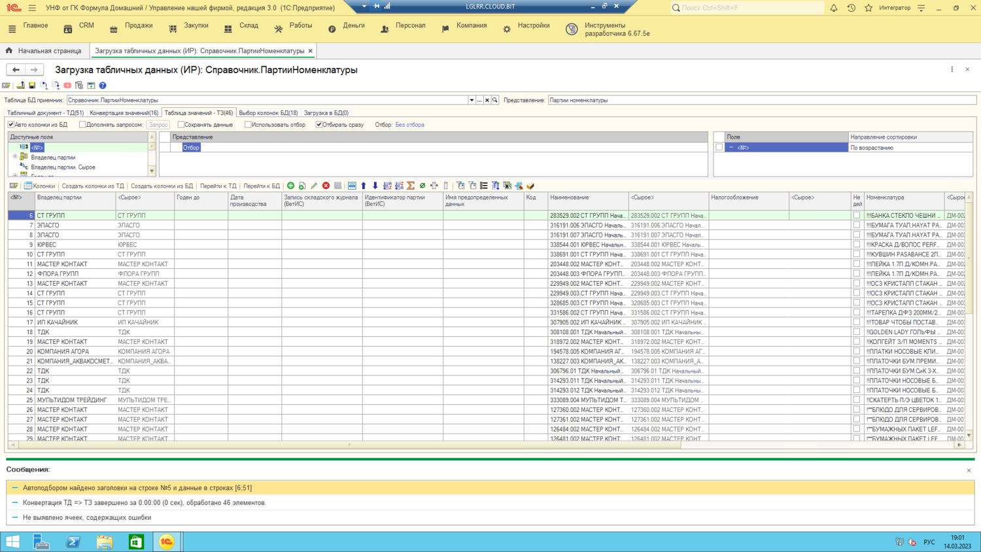Image resolution: width=981 pixels, height=552 pixels.
Task: Click the floppy disk save icon
Action: click(x=32, y=86)
